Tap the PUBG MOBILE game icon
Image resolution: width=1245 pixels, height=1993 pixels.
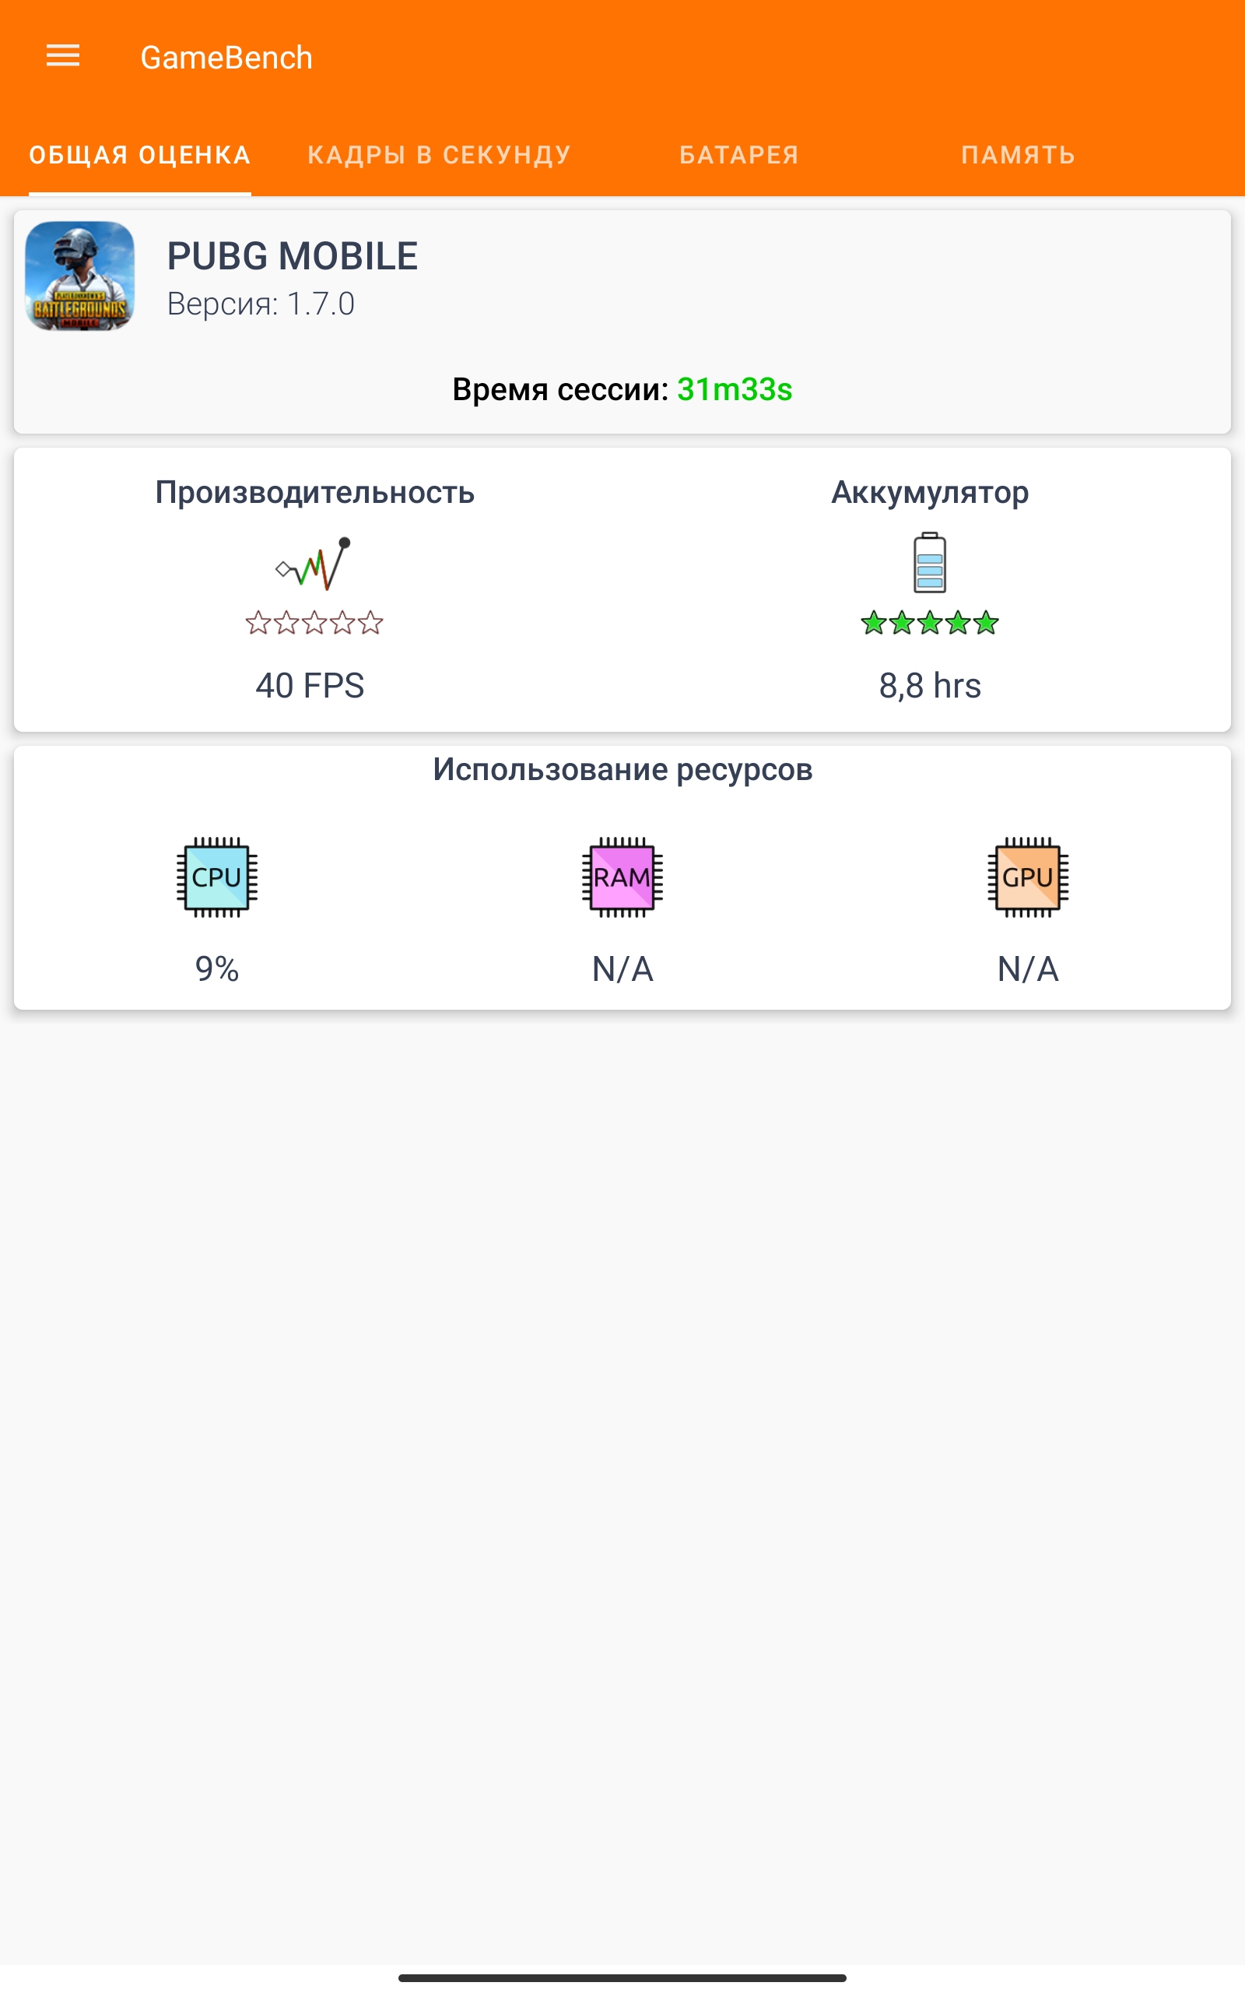pyautogui.click(x=80, y=276)
